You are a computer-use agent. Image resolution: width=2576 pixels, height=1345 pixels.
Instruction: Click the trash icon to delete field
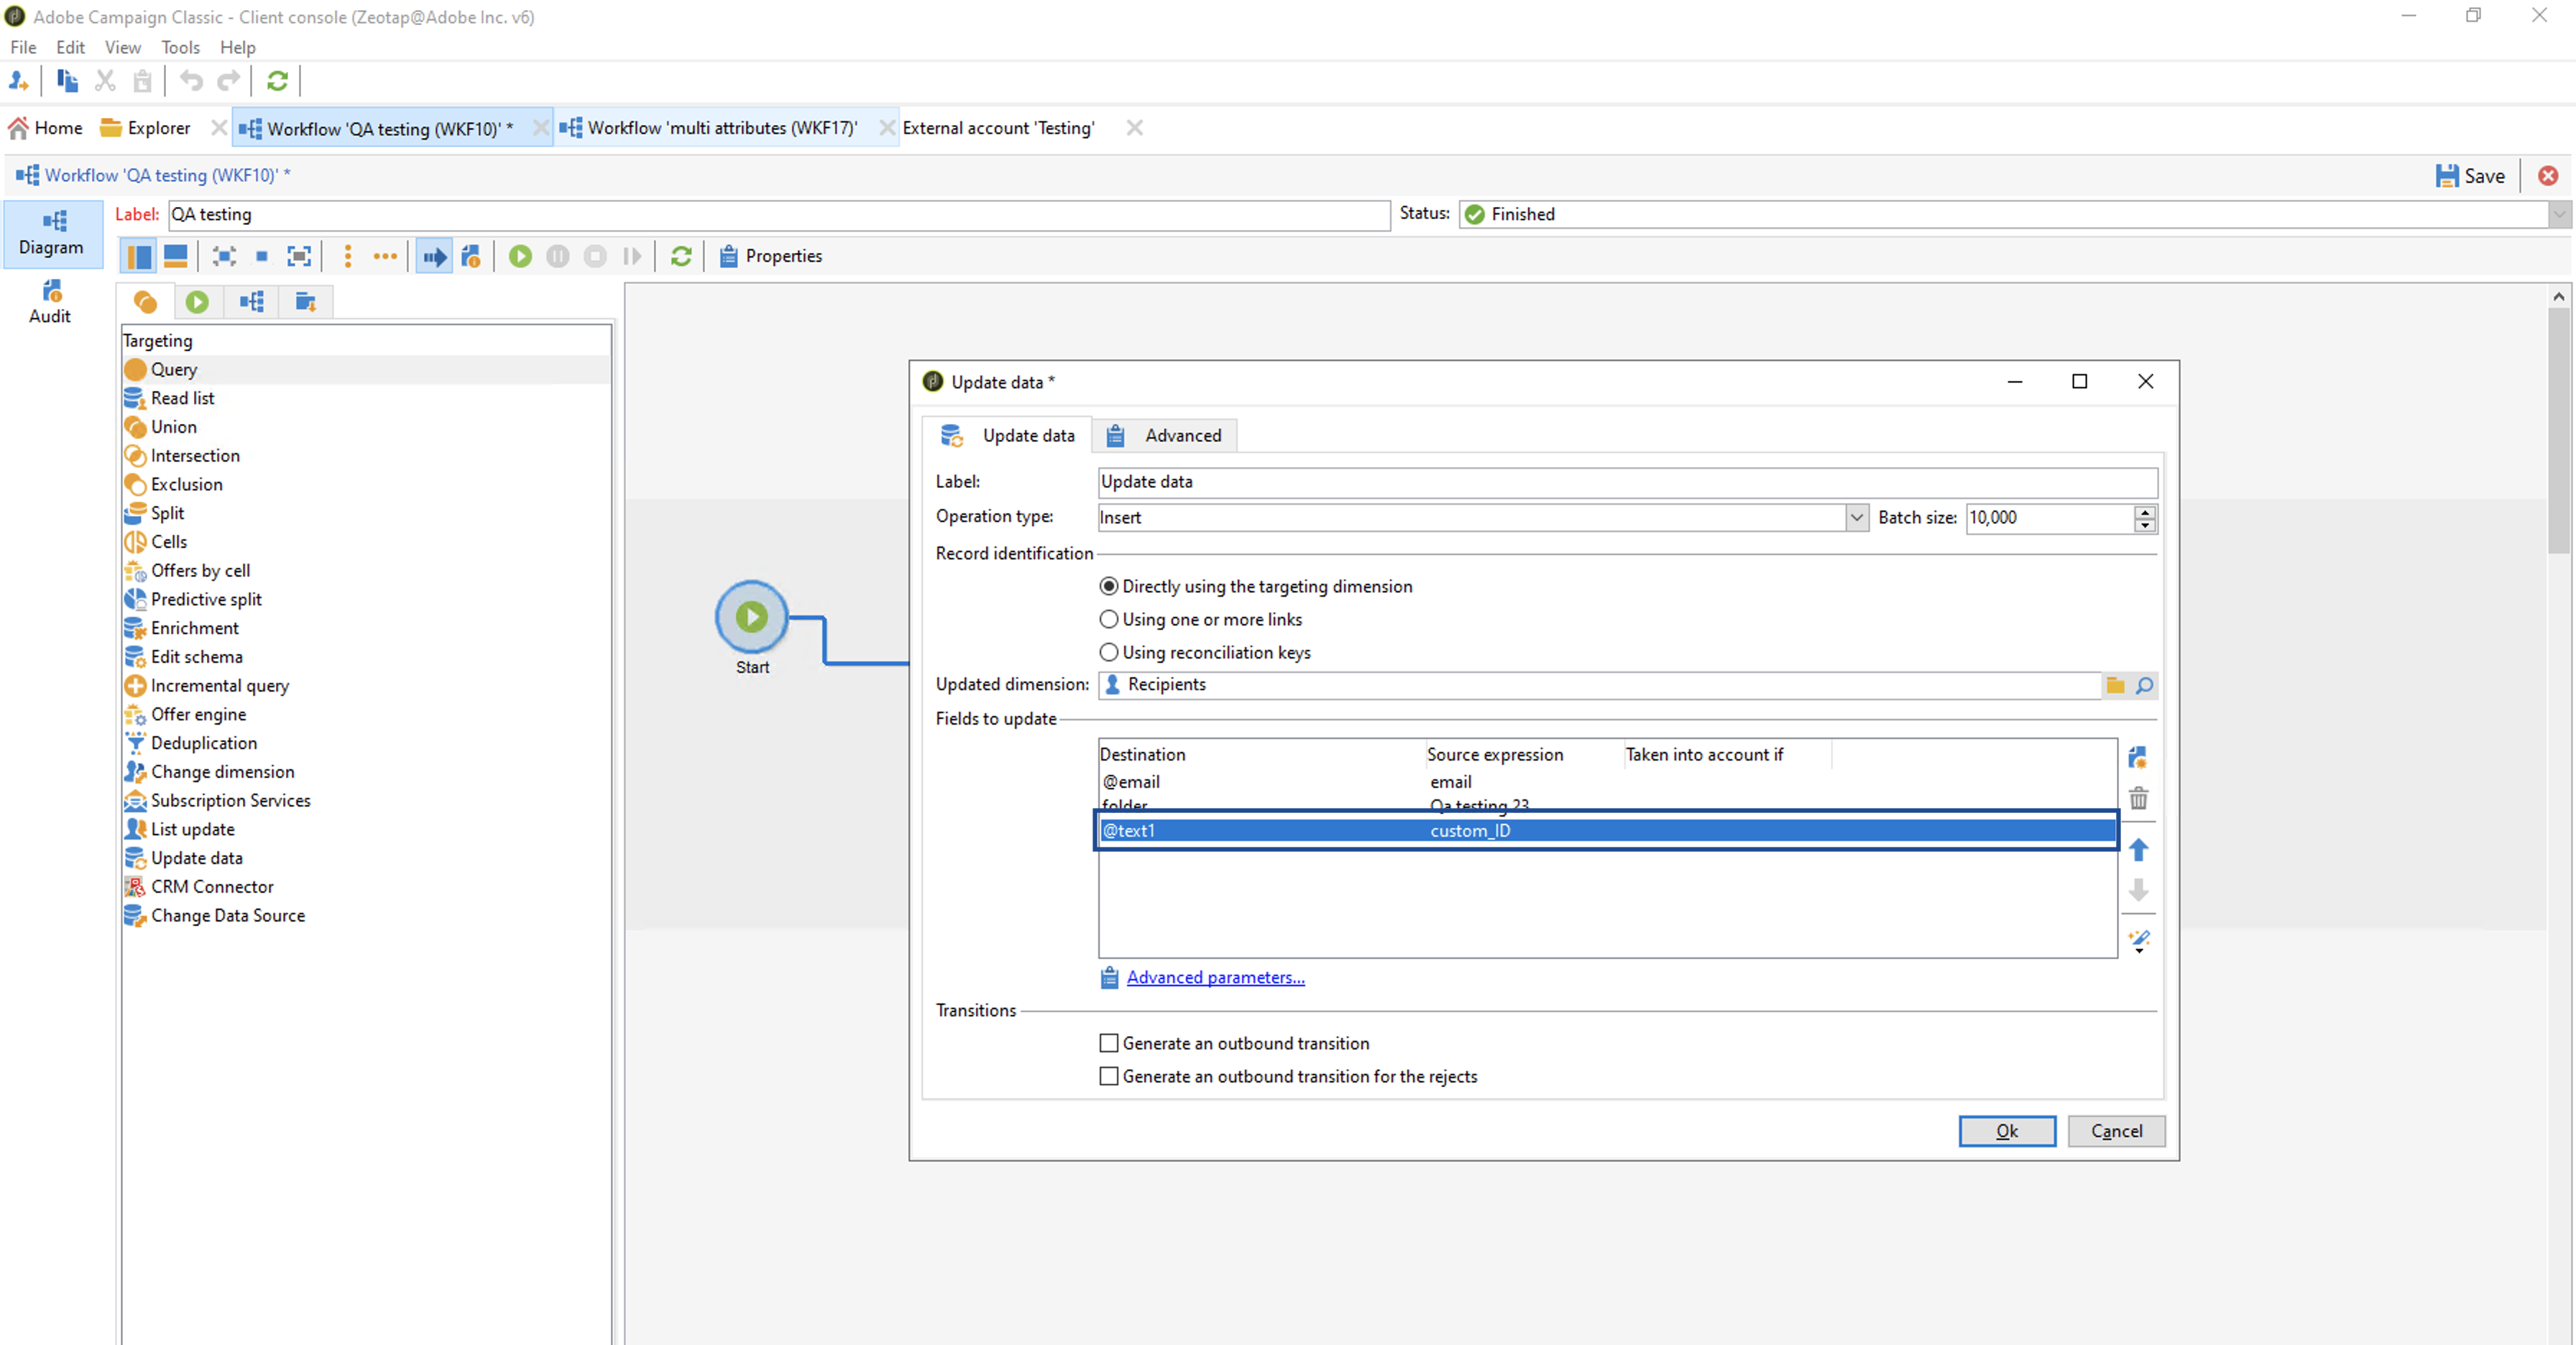2138,799
